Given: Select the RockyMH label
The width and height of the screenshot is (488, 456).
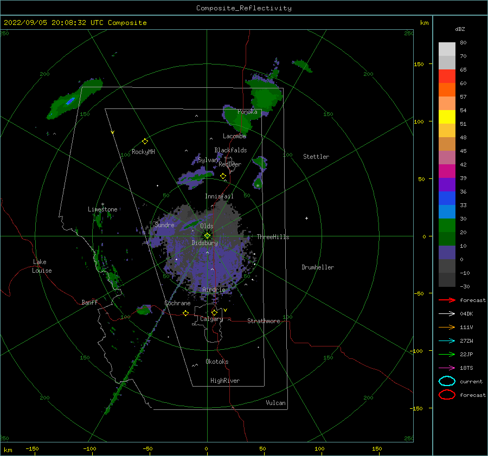Looking at the screenshot, I should tap(143, 152).
